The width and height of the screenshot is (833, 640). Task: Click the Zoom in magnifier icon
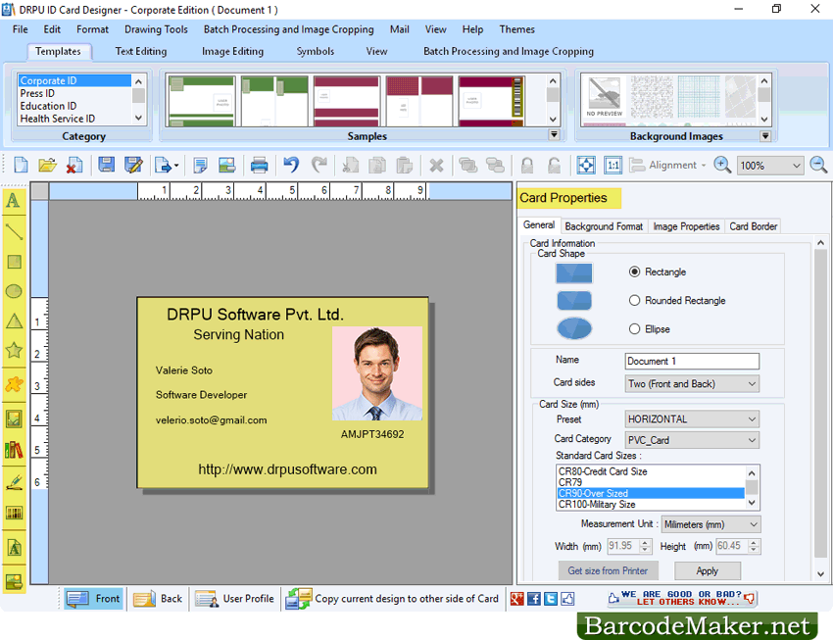click(x=722, y=166)
